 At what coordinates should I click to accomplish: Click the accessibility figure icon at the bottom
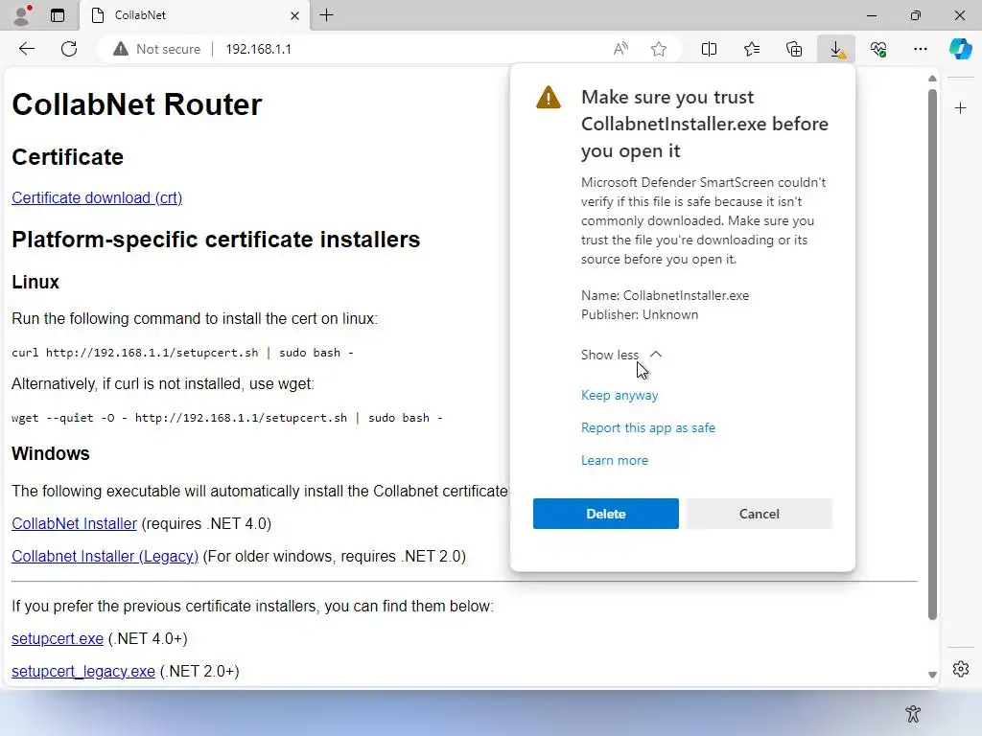tap(913, 713)
